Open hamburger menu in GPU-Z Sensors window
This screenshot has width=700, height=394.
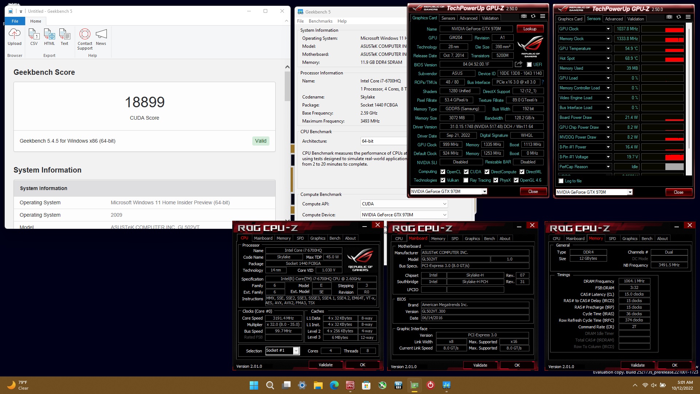[688, 17]
